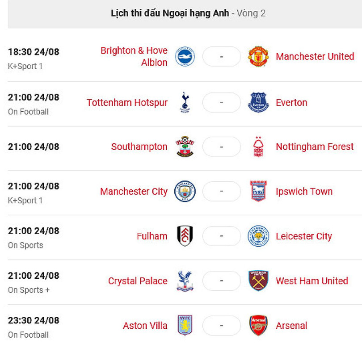Click the West Ham United crest

point(258,281)
